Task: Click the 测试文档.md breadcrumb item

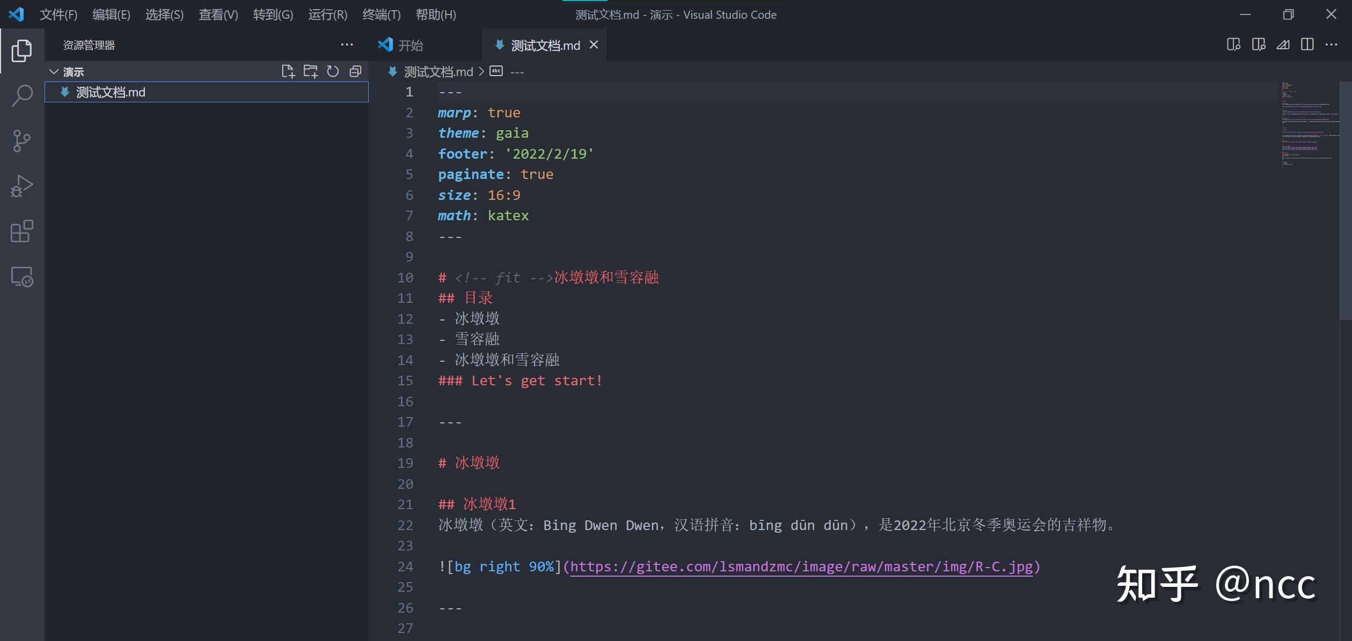Action: click(x=438, y=72)
